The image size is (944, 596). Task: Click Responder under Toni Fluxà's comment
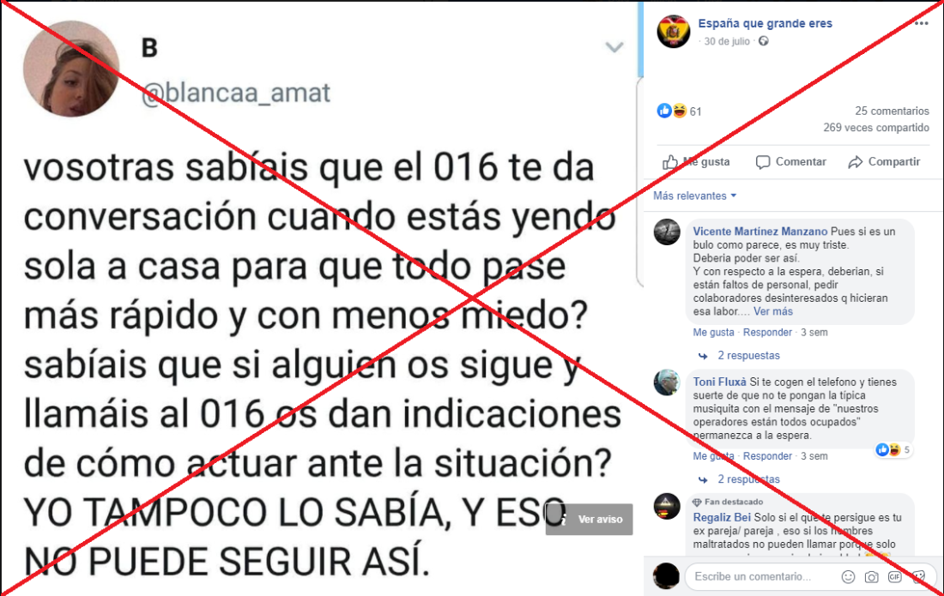(767, 456)
